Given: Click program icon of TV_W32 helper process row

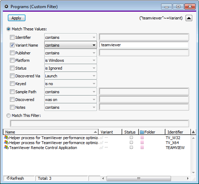Looking at the screenshot, I should (6, 137).
